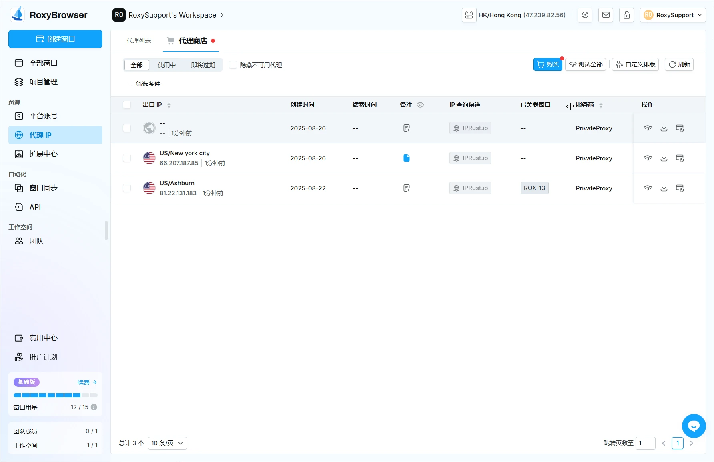The height and width of the screenshot is (462, 714).
Task: Switch to the 代理列表 tab
Action: (x=139, y=41)
